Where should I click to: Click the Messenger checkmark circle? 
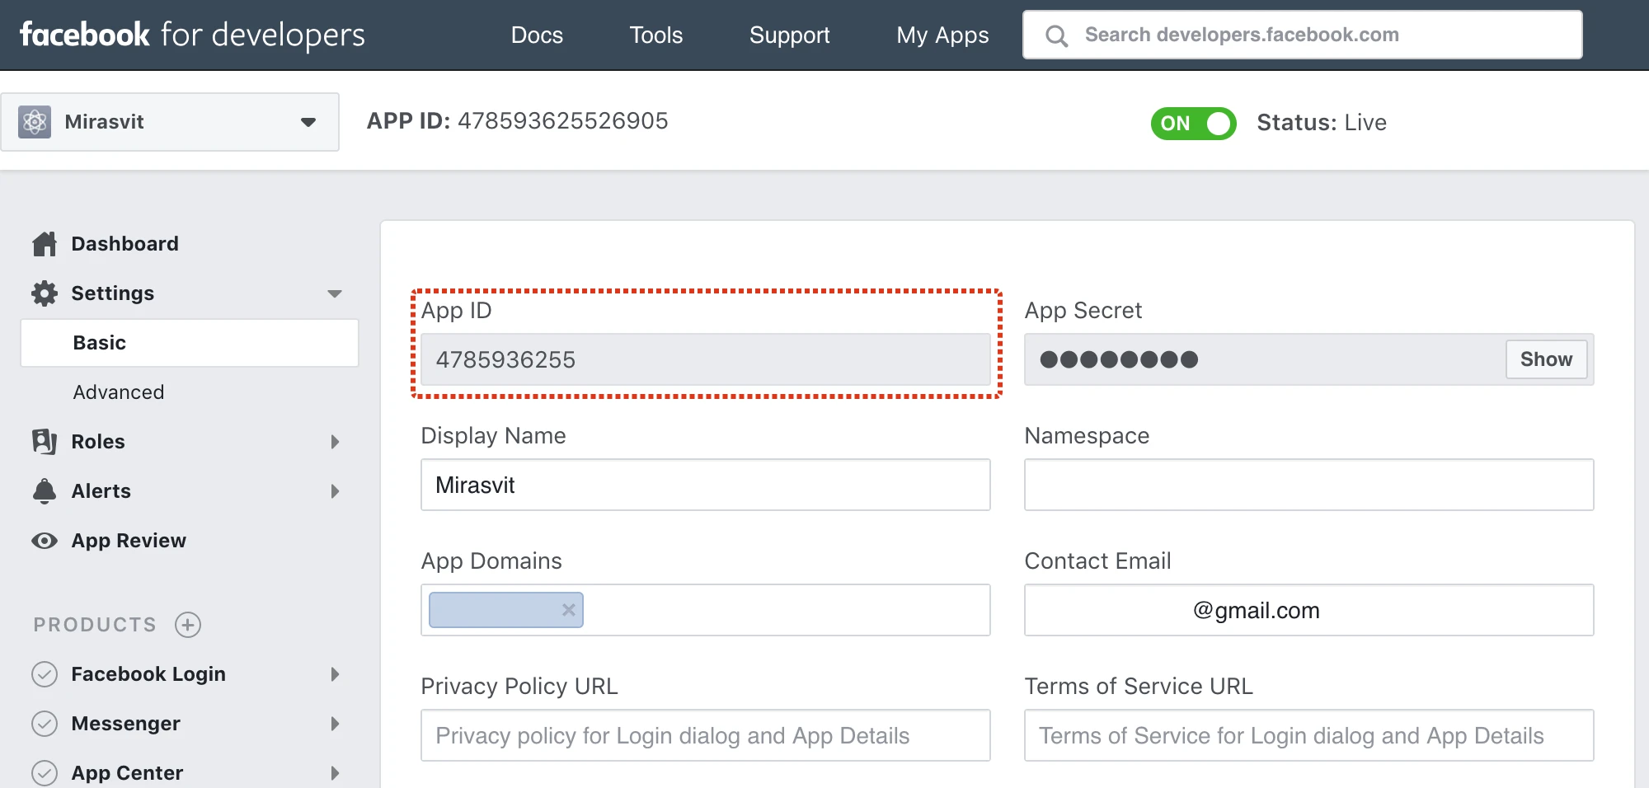point(45,724)
